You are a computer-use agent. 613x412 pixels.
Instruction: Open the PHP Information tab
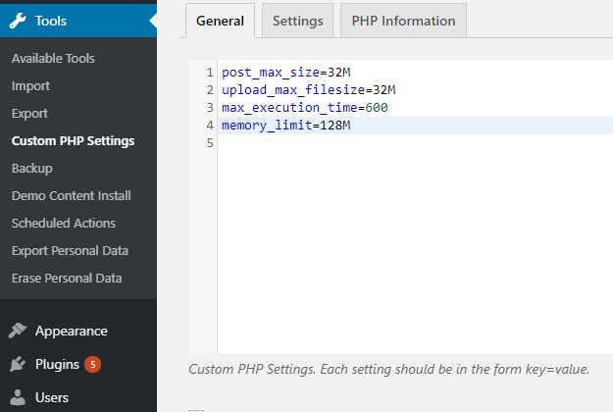(x=403, y=21)
